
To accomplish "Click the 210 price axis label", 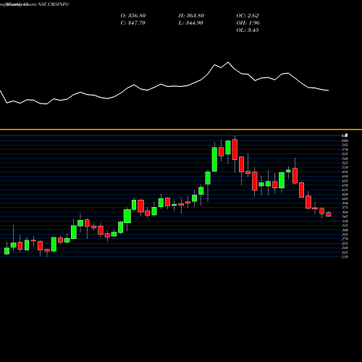I will point(345,257).
